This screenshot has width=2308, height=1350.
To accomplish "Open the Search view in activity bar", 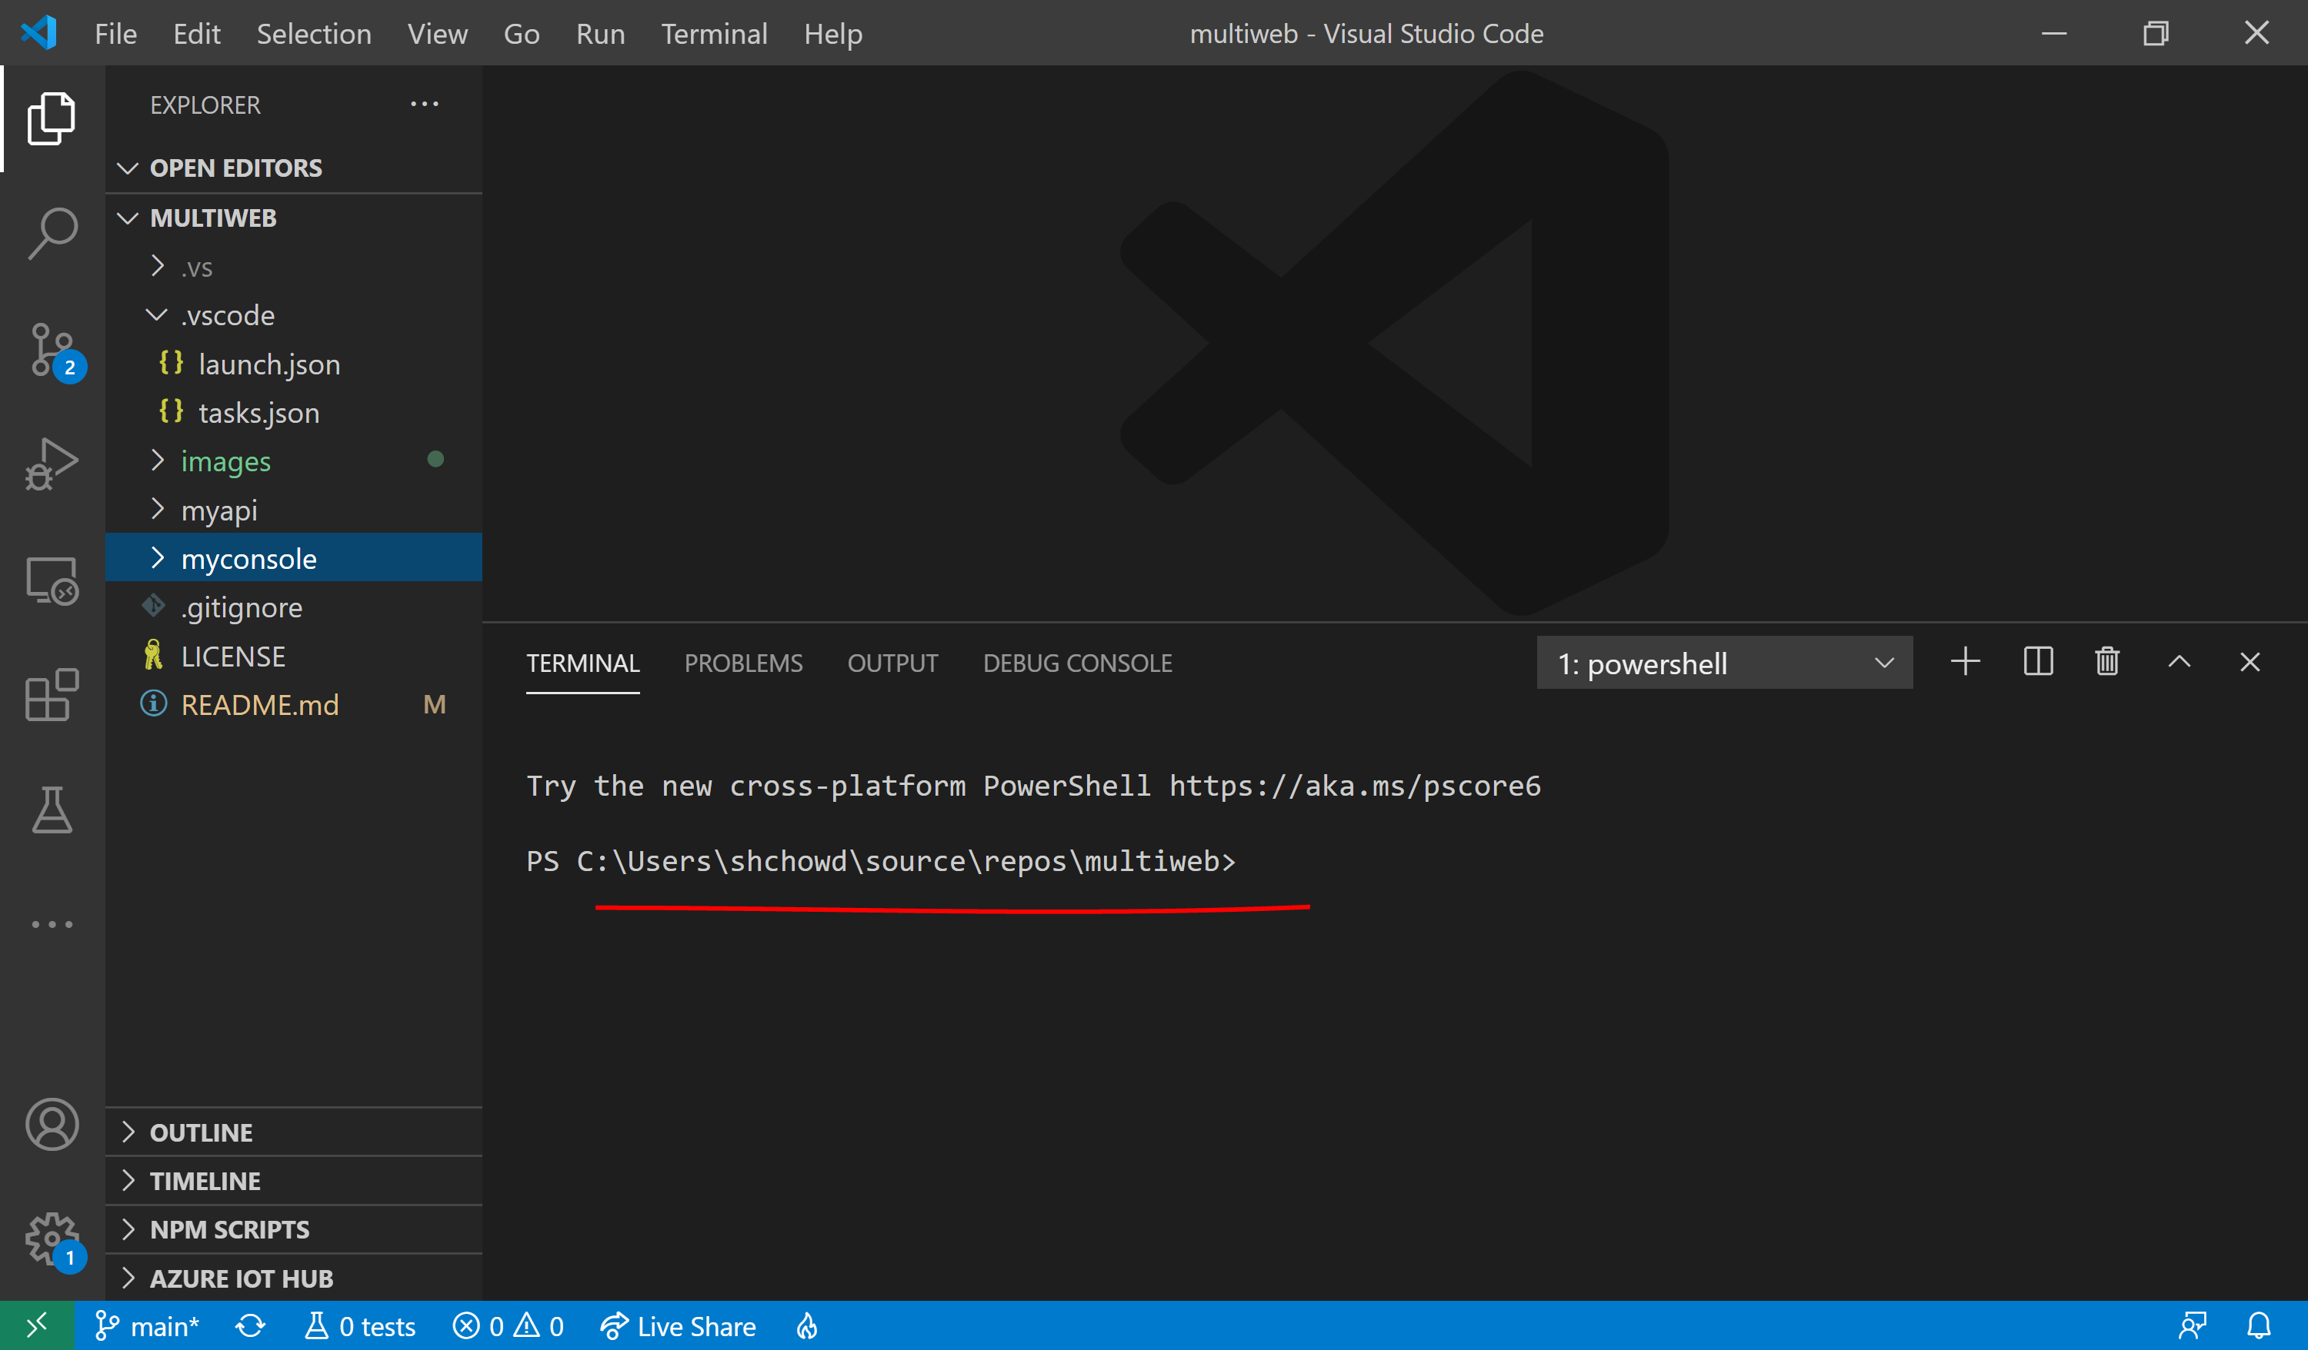I will click(52, 234).
